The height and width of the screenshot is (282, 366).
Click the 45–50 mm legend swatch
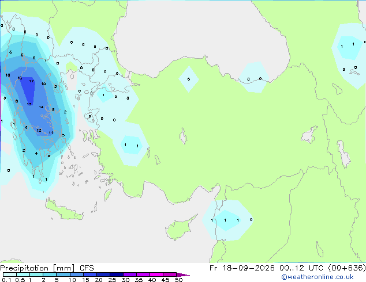click(x=170, y=275)
